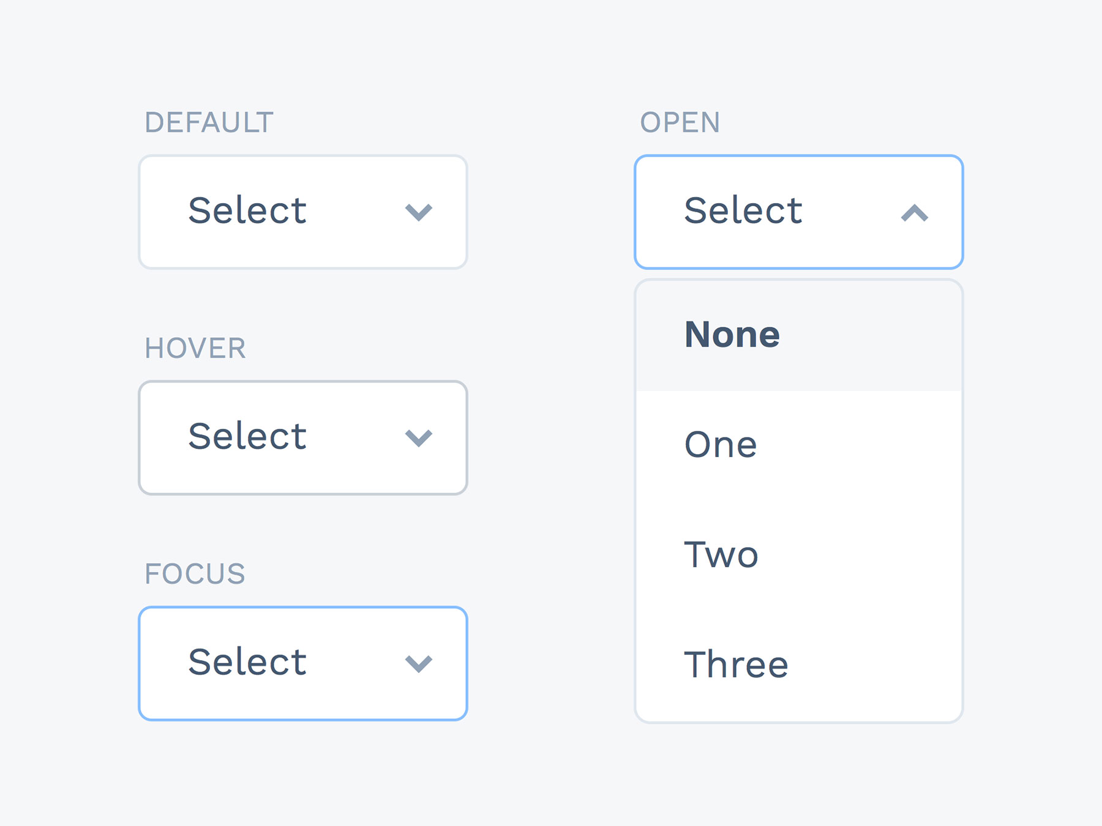Click the OPEN section label
The width and height of the screenshot is (1102, 826).
click(680, 122)
